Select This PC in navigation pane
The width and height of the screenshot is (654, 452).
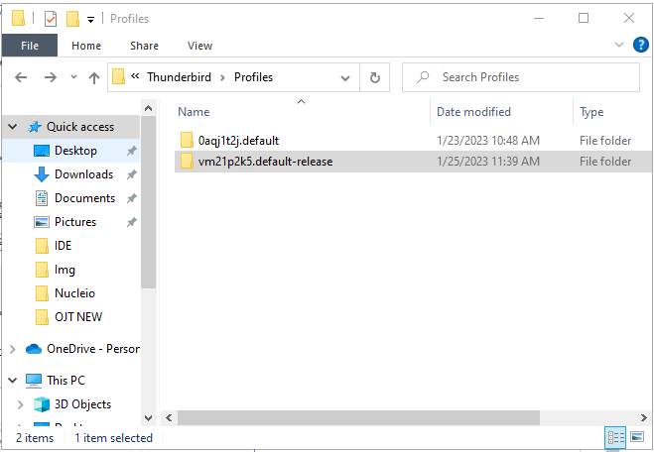tap(65, 381)
